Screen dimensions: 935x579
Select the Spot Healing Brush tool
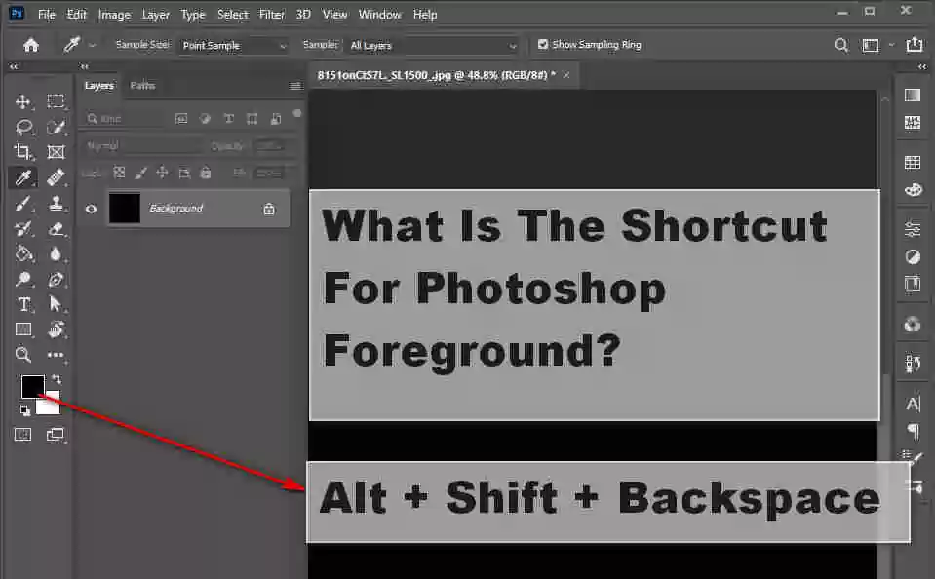coord(56,177)
